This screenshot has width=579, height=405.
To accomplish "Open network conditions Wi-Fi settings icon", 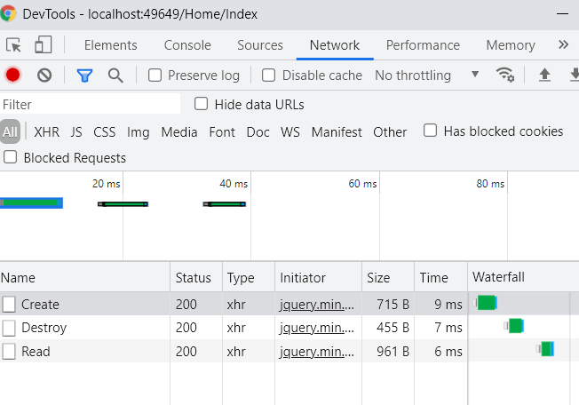I will click(505, 75).
